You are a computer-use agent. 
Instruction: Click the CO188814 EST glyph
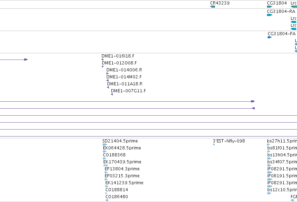(106, 193)
